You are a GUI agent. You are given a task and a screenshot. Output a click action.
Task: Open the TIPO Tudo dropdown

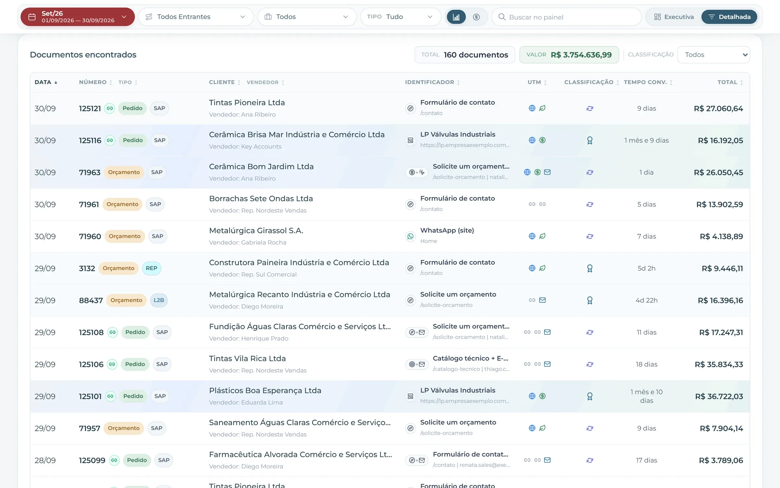tap(400, 17)
